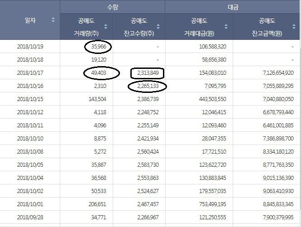The height and width of the screenshot is (227, 301).
Task: Click the balance quantity 2,248,752
Action: (148, 112)
